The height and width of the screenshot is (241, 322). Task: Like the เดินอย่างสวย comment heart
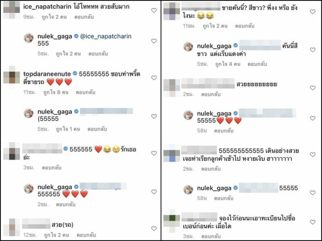click(313, 155)
